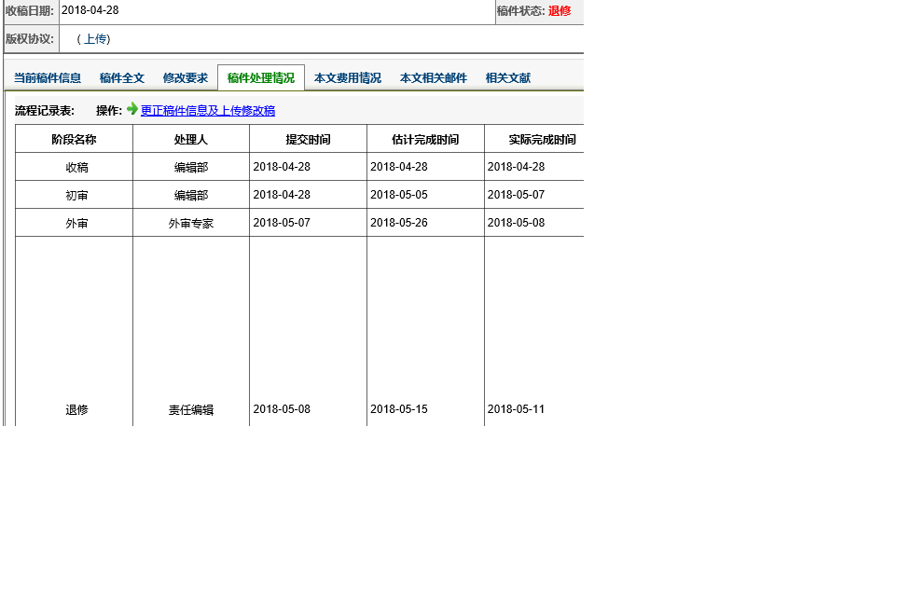This screenshot has width=912, height=592.
Task: Go to the 本文相关邮件 tab
Action: (434, 78)
